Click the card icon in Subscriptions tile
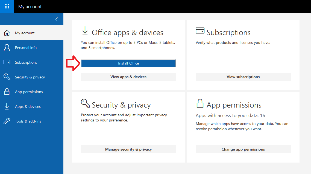 click(x=200, y=30)
